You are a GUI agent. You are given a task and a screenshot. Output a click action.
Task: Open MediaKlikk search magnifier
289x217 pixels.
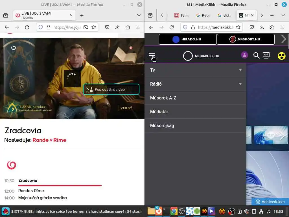click(x=256, y=55)
